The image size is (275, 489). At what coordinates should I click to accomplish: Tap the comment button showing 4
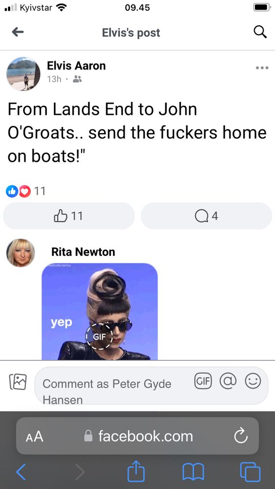pos(206,216)
